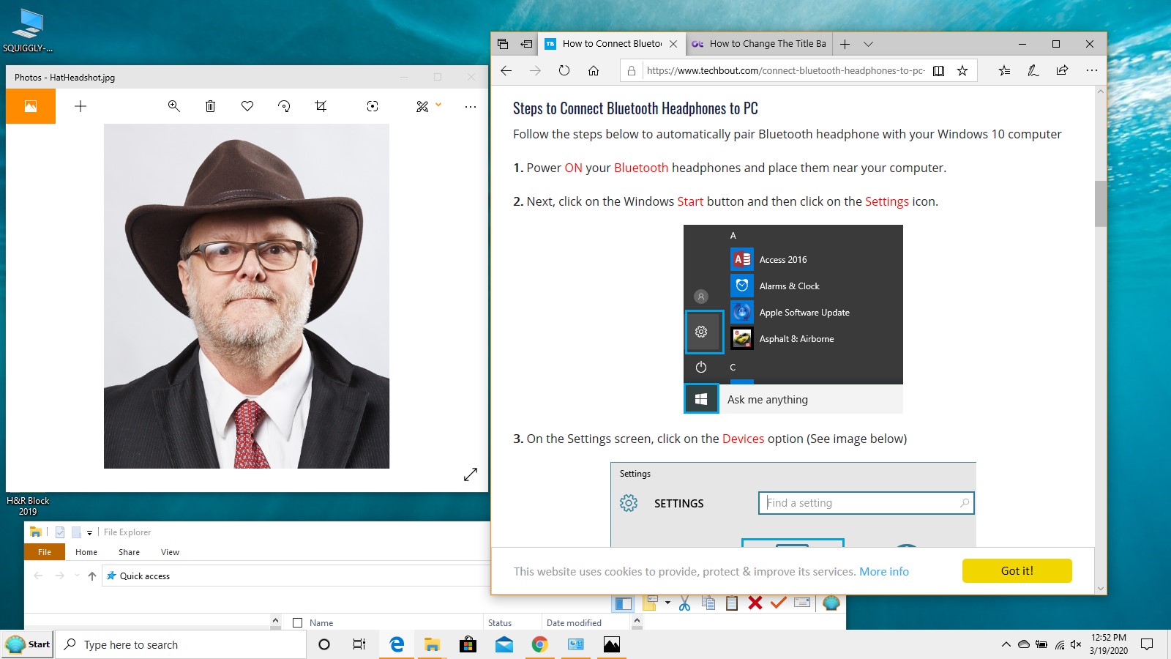
Task: Open the Share ribbon tab in File Explorer
Action: coord(129,552)
